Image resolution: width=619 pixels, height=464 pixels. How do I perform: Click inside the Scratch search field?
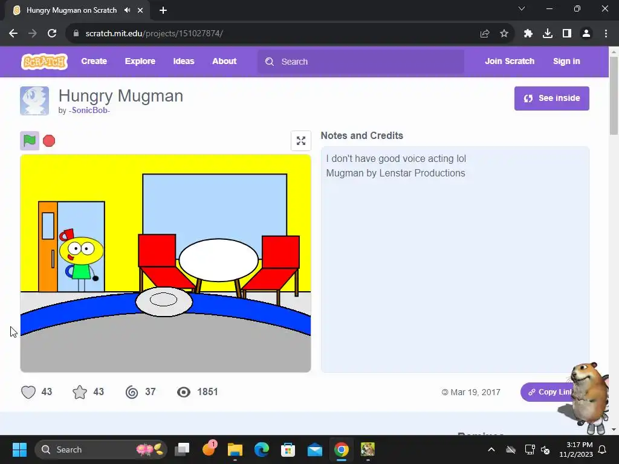[361, 62]
